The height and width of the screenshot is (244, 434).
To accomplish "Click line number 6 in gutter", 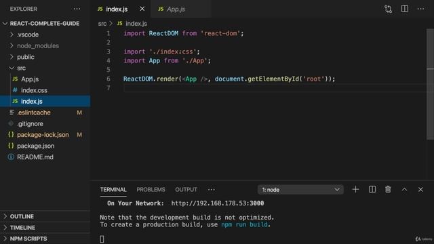I will point(108,79).
